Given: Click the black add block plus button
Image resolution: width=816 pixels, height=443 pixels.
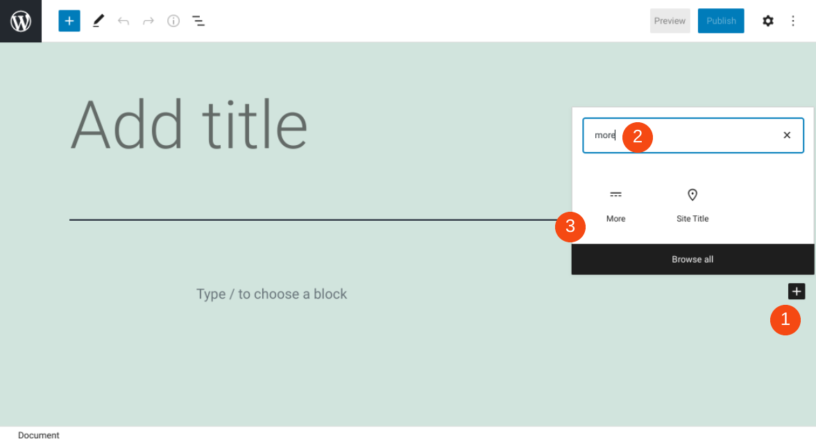Looking at the screenshot, I should (797, 292).
